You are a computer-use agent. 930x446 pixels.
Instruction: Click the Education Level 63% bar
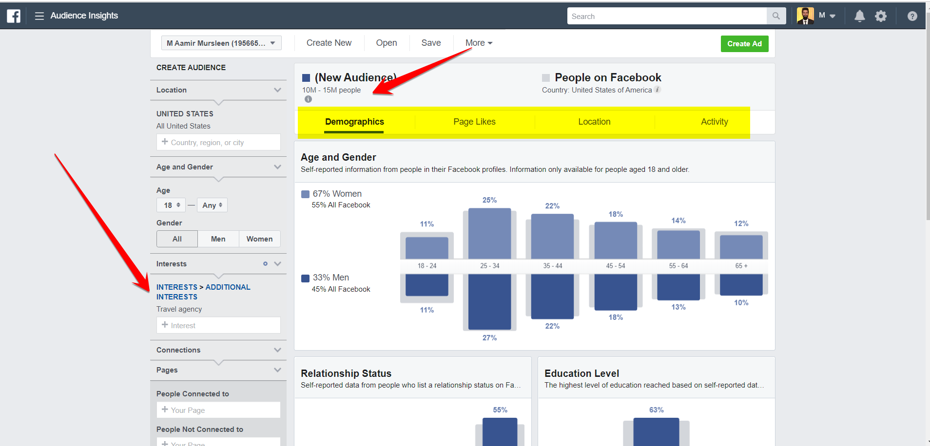656,432
